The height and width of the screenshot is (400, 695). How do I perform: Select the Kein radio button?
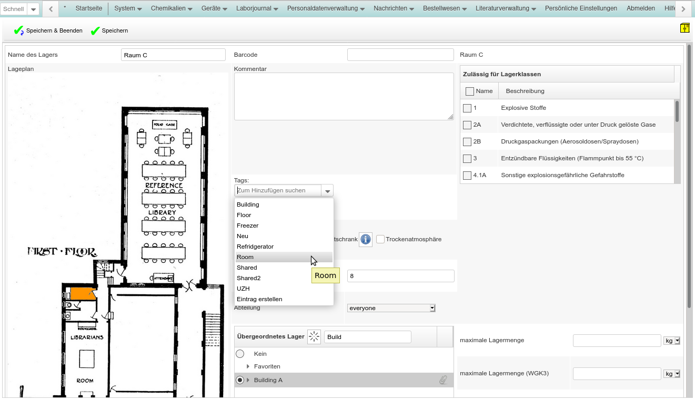(240, 354)
